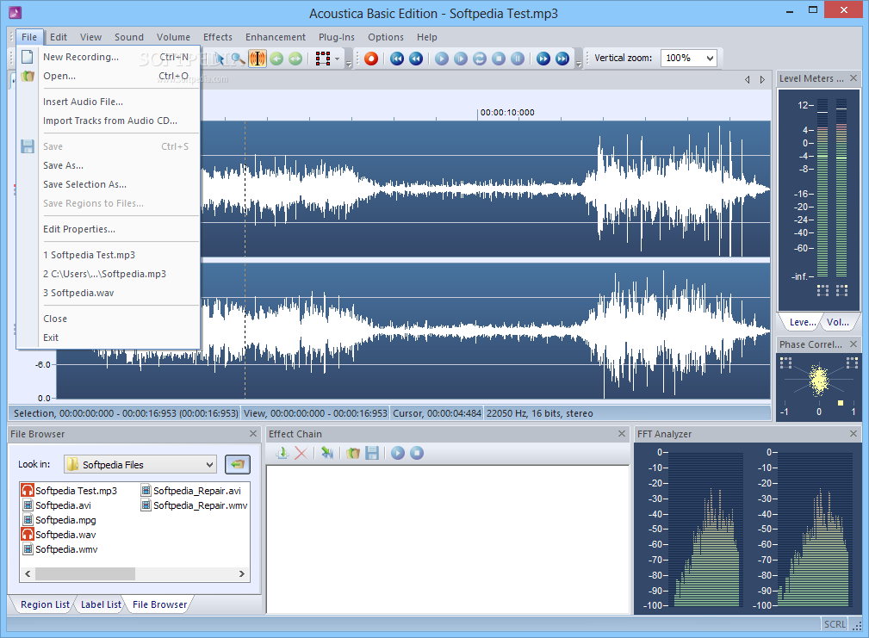The width and height of the screenshot is (869, 638).
Task: Click the green single back arrow icon
Action: 276,59
